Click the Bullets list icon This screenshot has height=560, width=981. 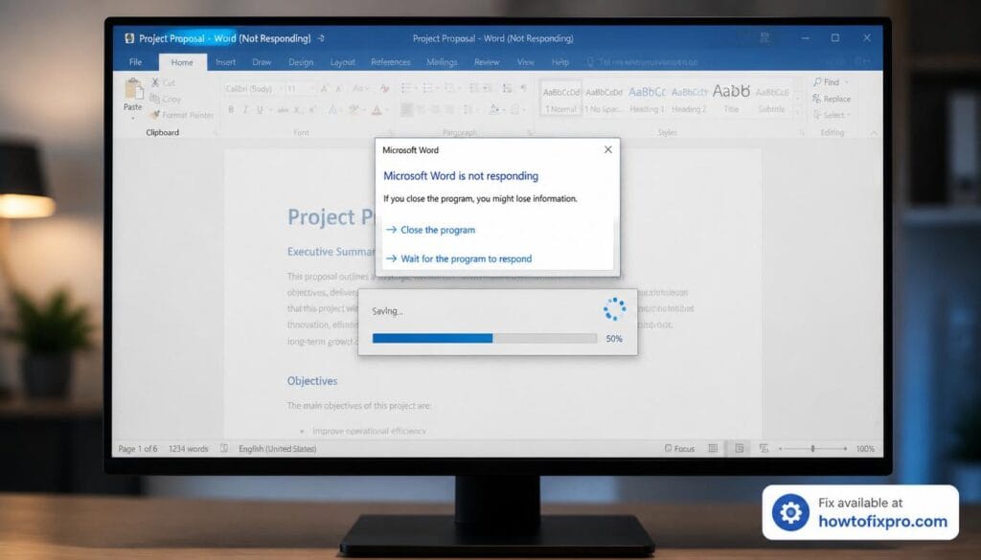(406, 88)
